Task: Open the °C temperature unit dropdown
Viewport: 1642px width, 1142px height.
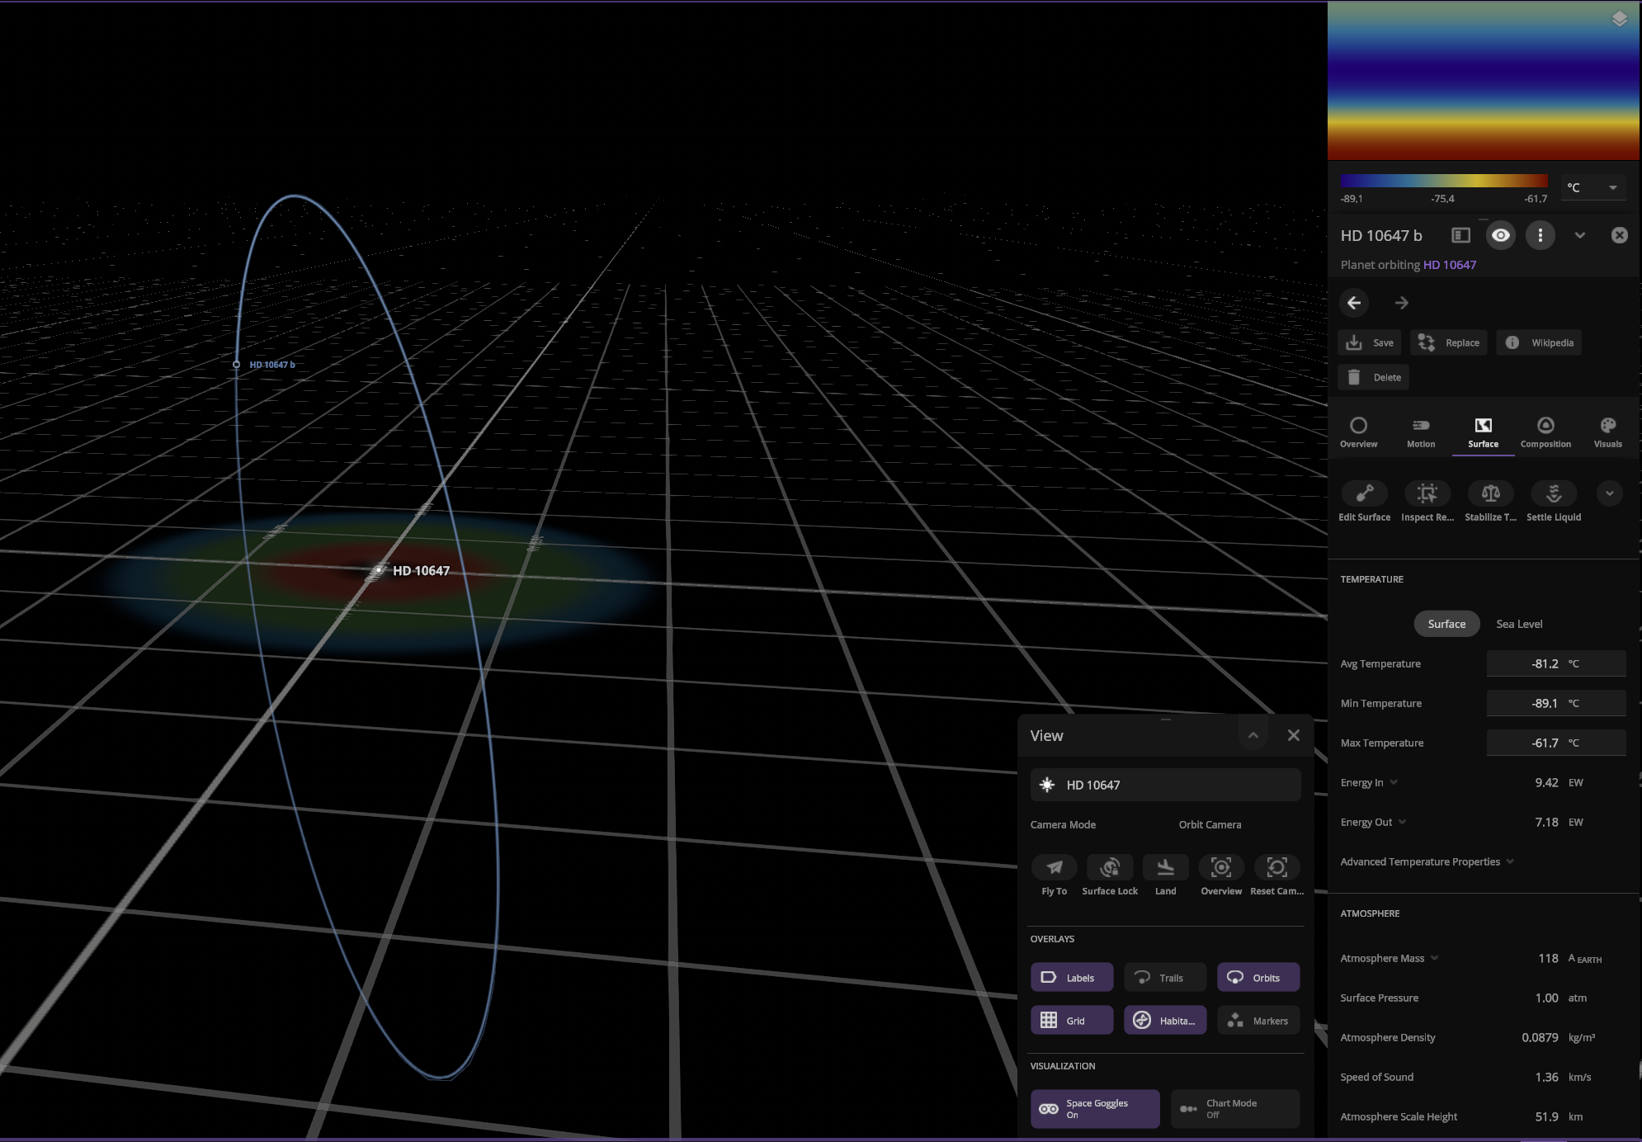Action: pos(1592,188)
